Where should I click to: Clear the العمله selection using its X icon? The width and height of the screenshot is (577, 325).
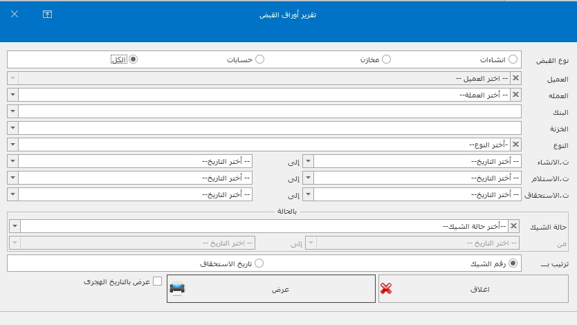pos(515,95)
